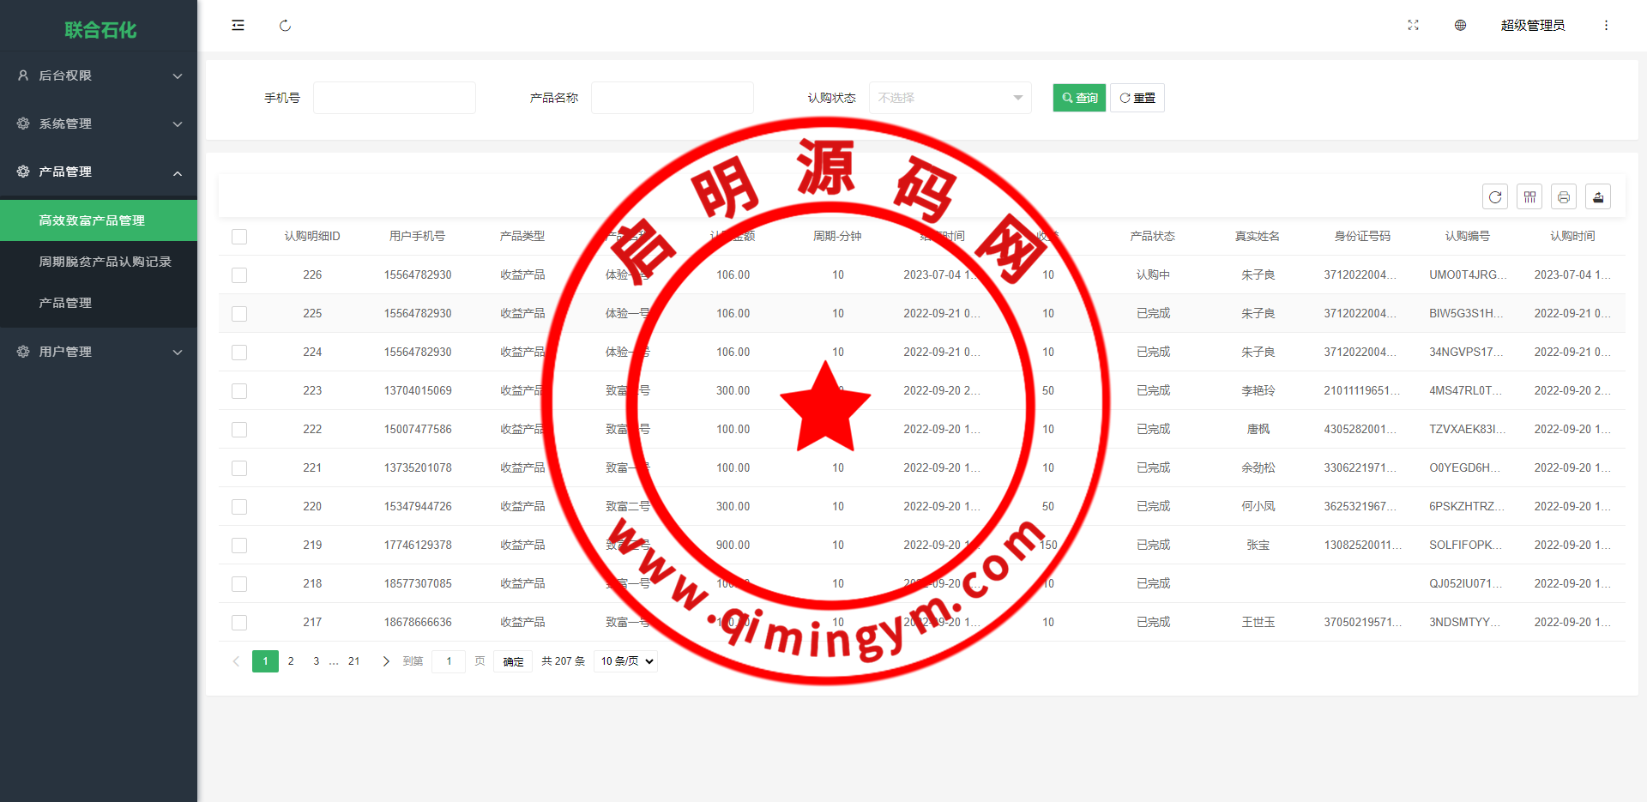The image size is (1647, 802).
Task: Click the green 查询 search button
Action: [x=1079, y=98]
